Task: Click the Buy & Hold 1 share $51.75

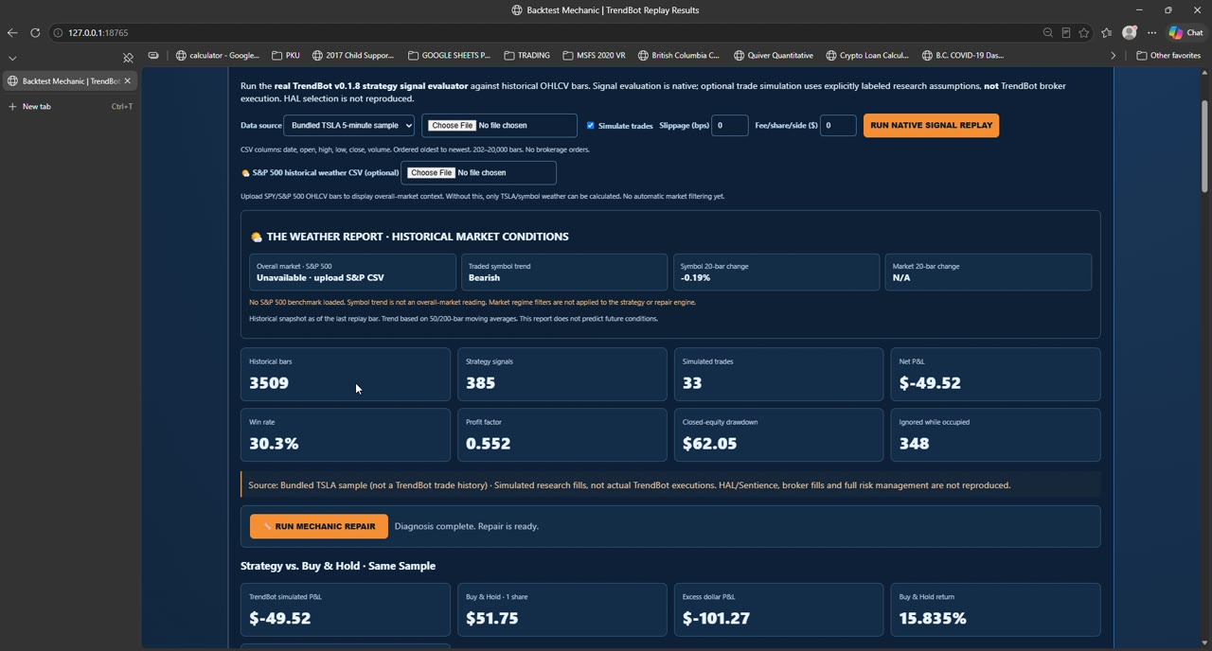Action: pyautogui.click(x=491, y=618)
